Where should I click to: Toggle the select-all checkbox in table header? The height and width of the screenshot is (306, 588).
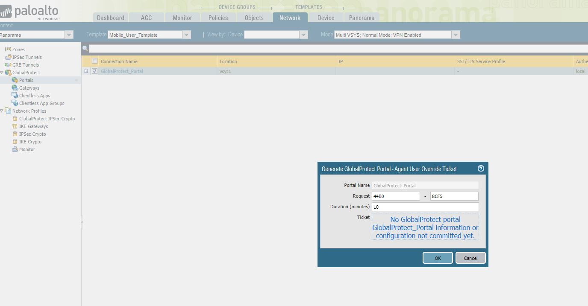94,61
